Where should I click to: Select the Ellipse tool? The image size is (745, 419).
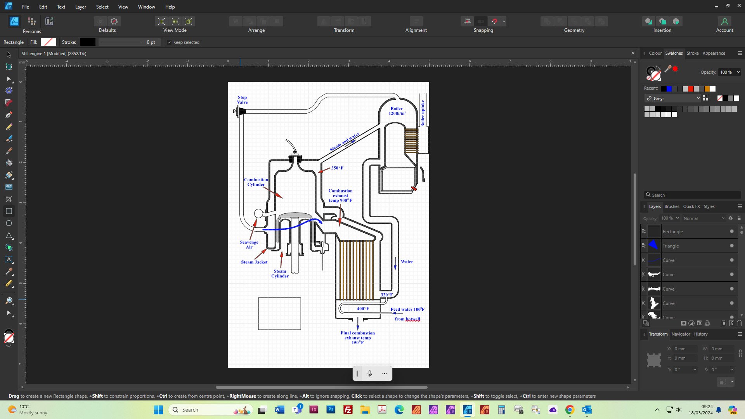click(9, 223)
